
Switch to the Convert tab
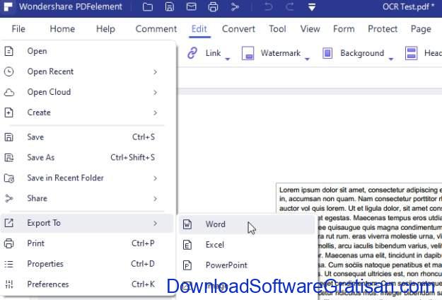pyautogui.click(x=238, y=29)
